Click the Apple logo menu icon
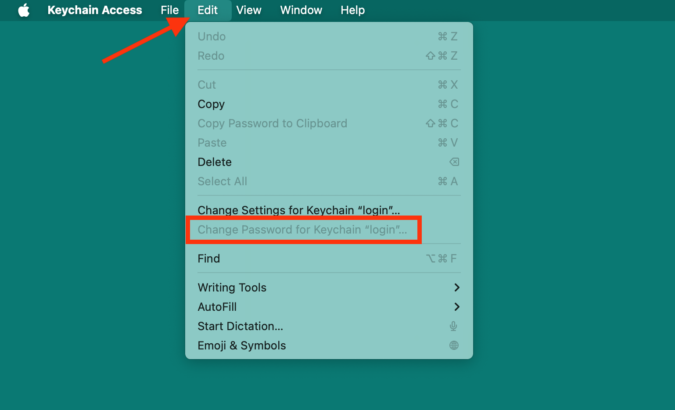This screenshot has height=410, width=675. point(24,10)
